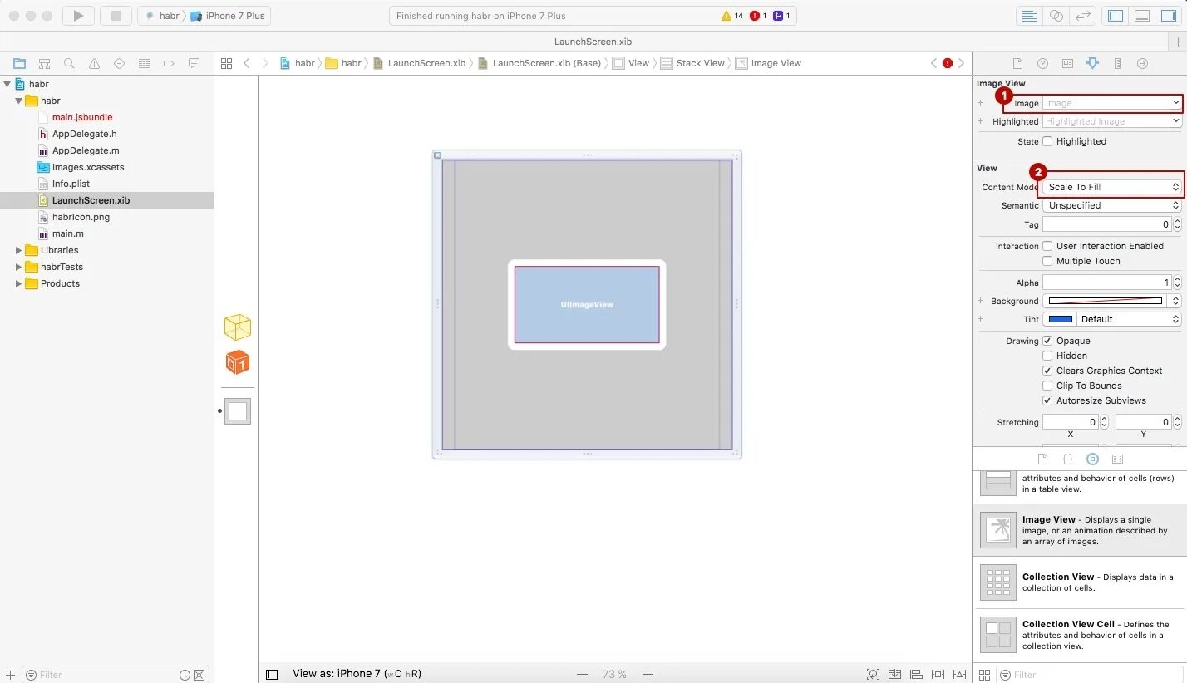Show the standard editor
The height and width of the screenshot is (683, 1187).
(1029, 16)
